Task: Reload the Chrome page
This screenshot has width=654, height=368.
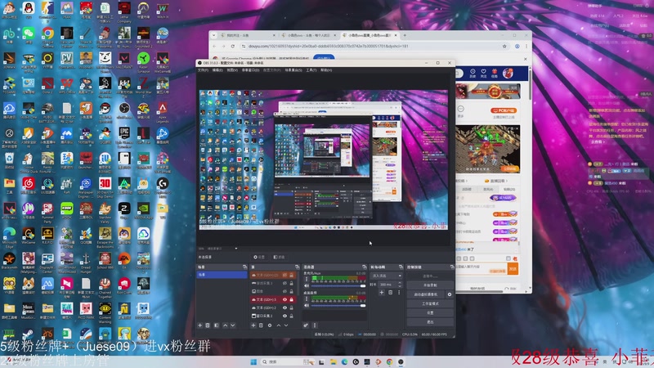Action: pos(233,47)
